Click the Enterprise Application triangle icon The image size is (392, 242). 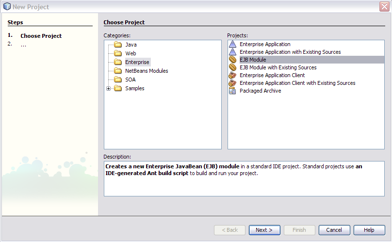click(x=232, y=44)
